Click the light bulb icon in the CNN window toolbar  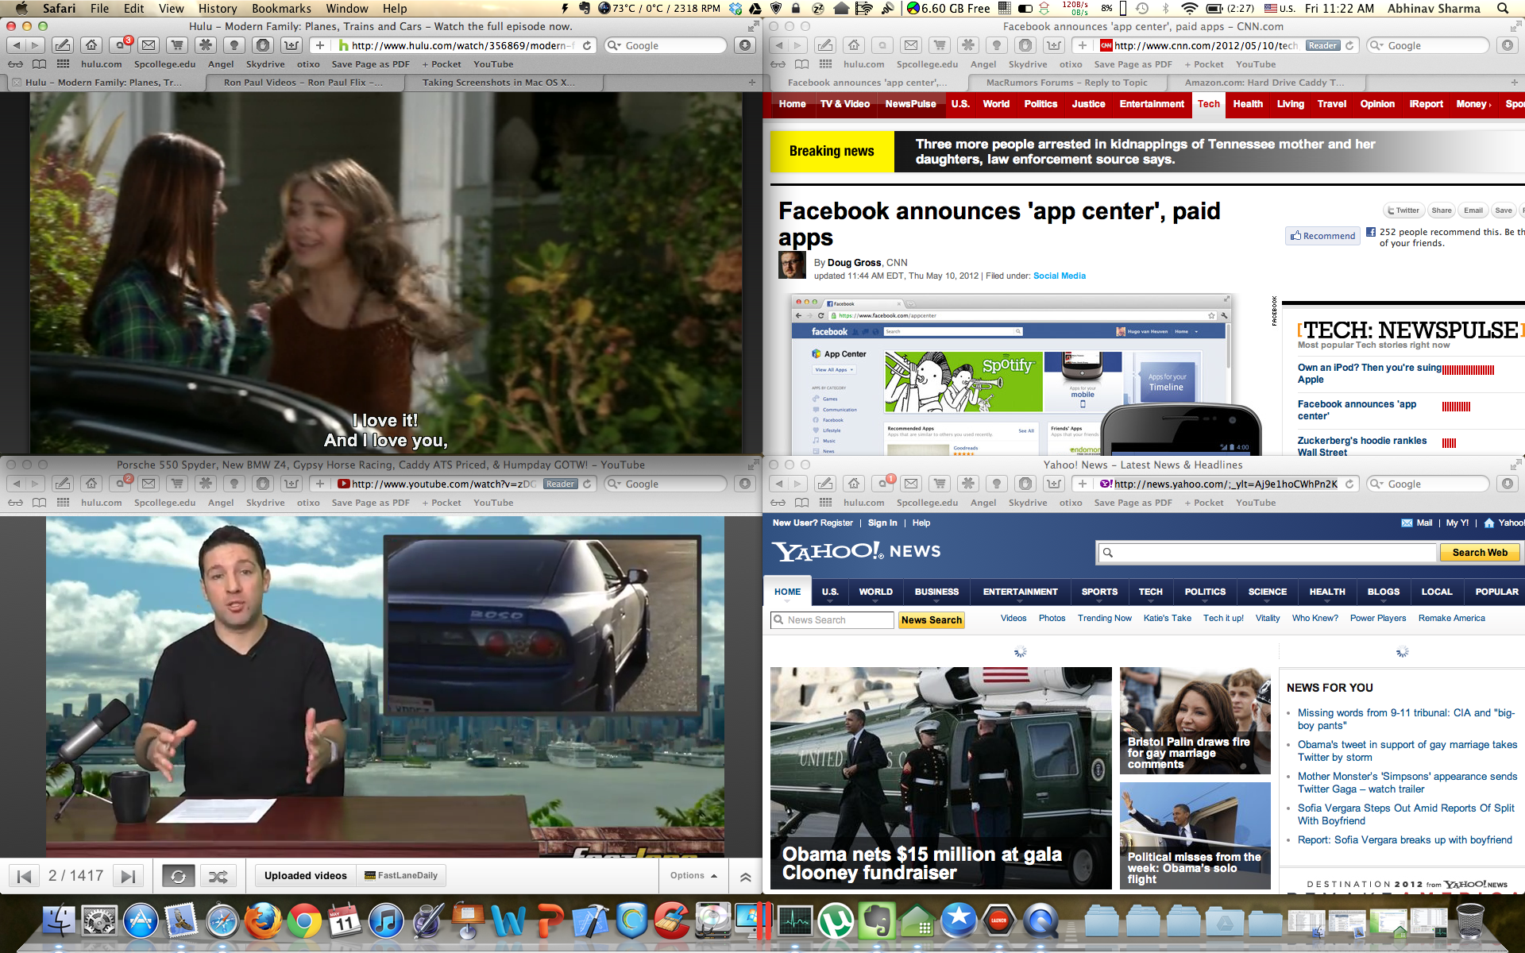(997, 45)
